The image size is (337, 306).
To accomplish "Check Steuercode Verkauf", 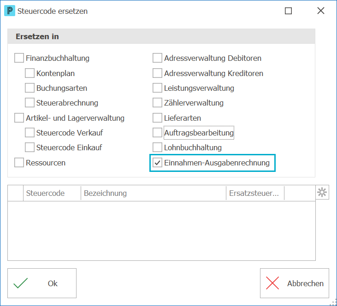I will click(30, 133).
